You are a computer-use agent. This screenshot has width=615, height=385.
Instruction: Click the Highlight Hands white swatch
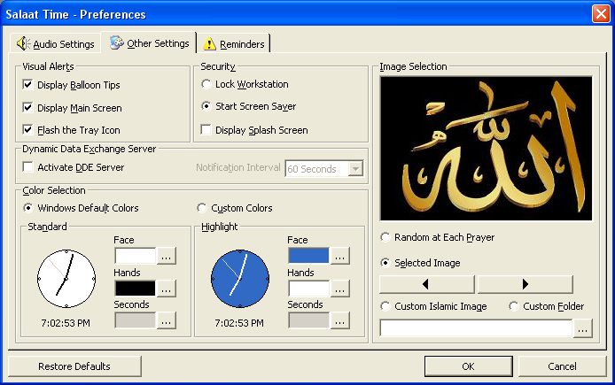[308, 289]
